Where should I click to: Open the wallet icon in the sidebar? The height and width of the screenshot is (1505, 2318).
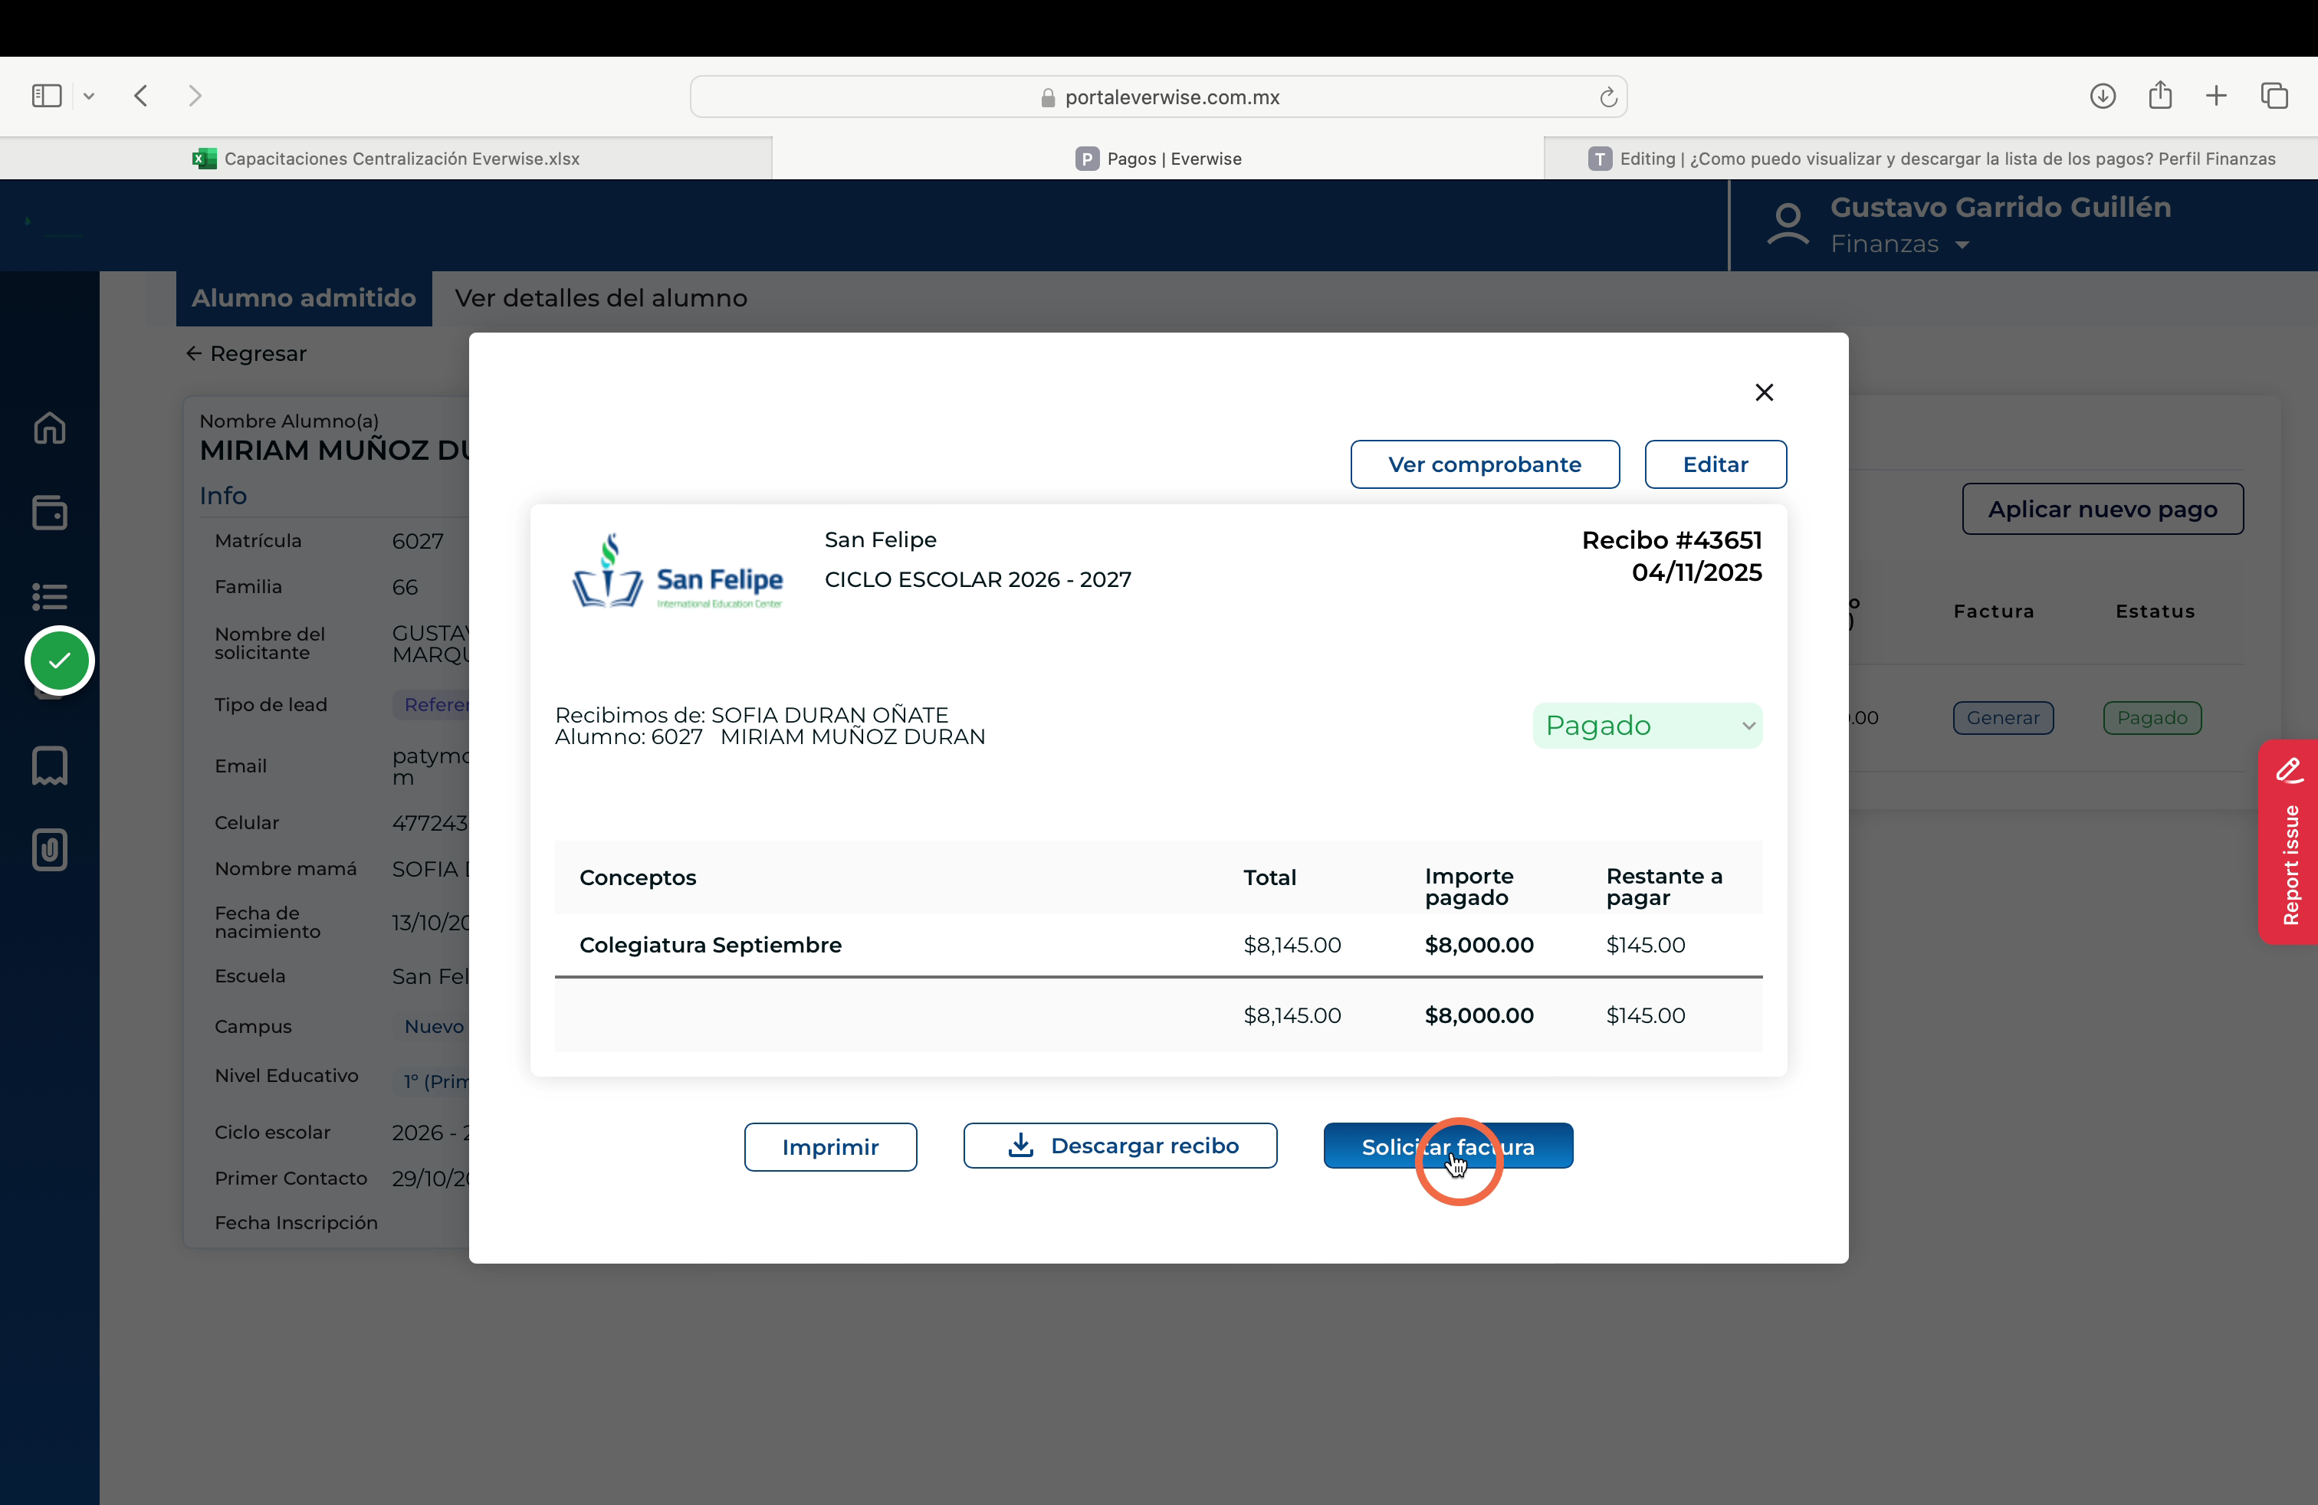(50, 512)
